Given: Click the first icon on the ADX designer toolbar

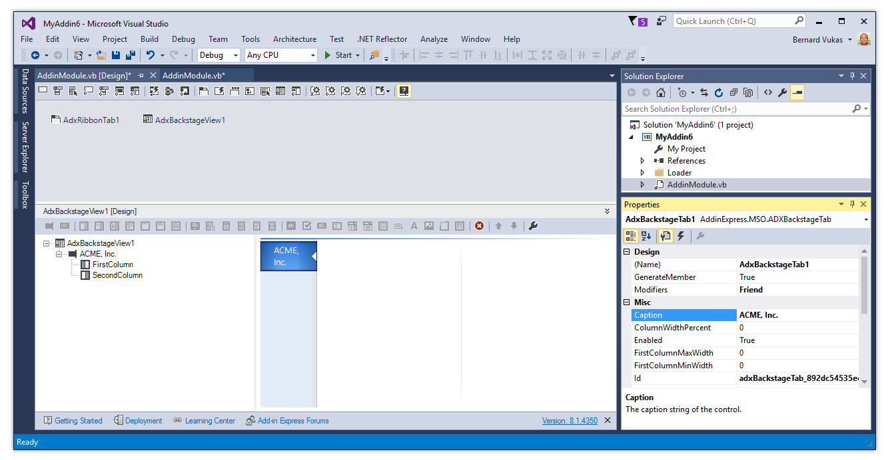Looking at the screenshot, I should coord(43,91).
